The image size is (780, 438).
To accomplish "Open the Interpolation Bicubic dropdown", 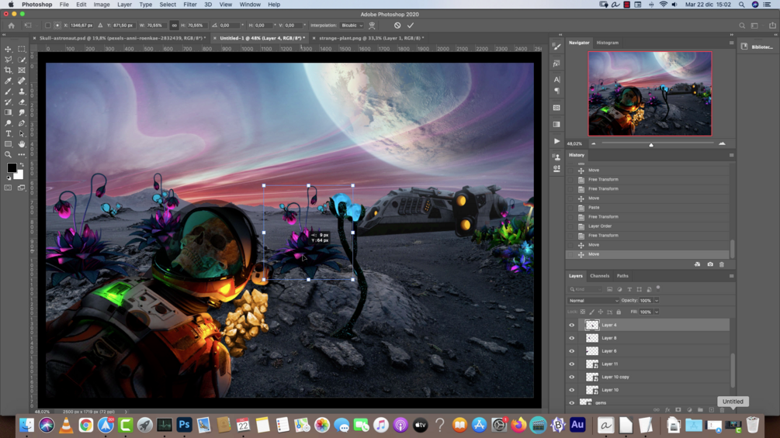I will [x=352, y=26].
